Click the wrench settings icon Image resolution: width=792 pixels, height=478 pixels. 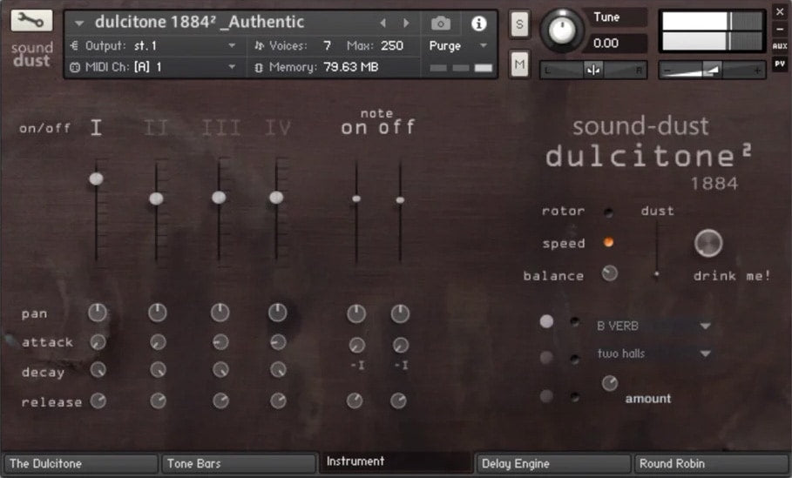31,20
